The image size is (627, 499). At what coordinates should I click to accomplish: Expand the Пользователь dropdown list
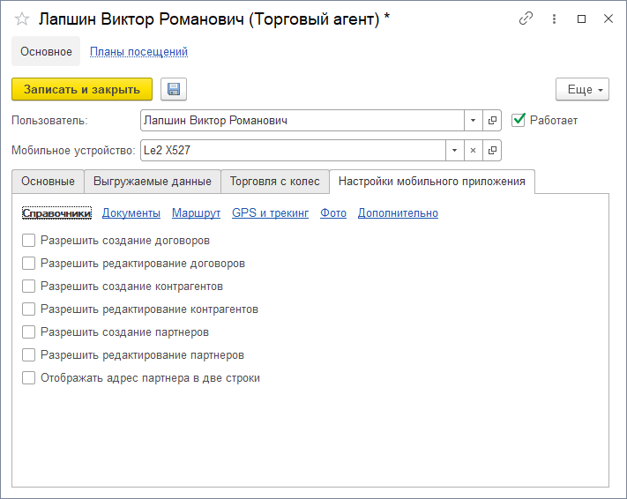474,120
